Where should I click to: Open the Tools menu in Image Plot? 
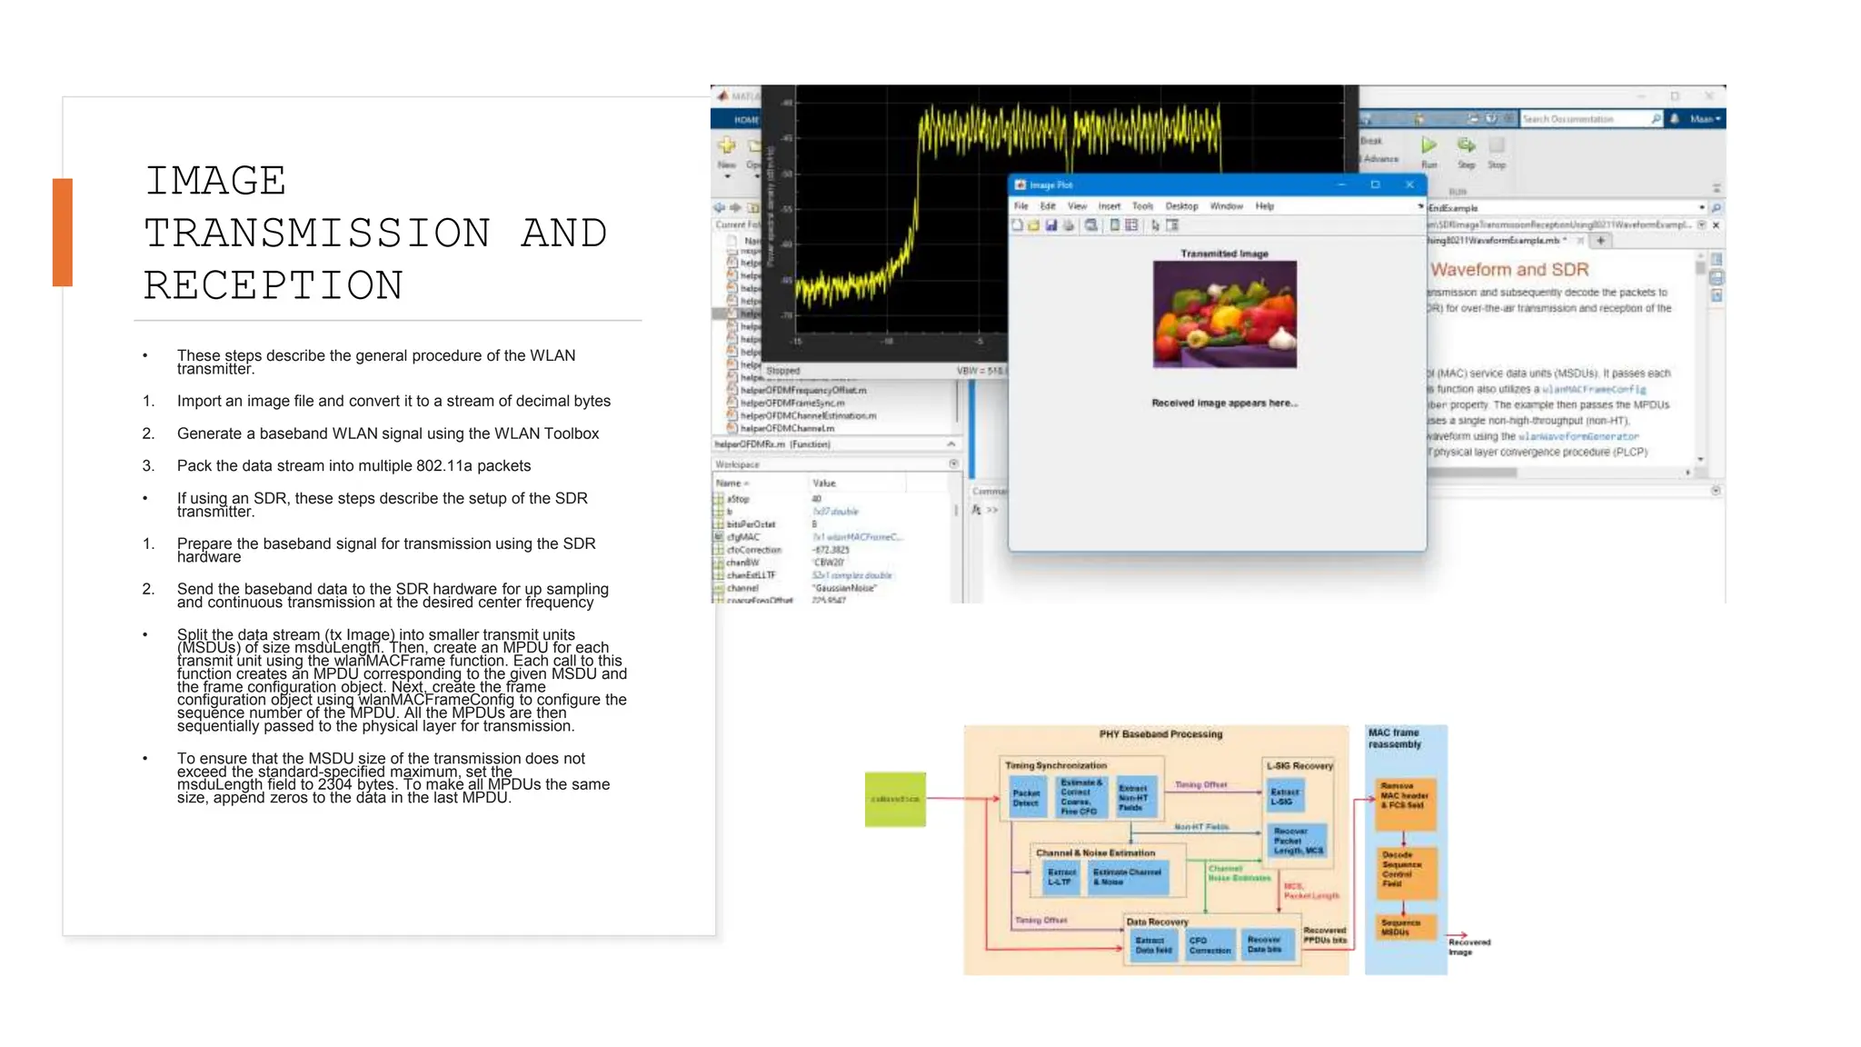coord(1142,206)
